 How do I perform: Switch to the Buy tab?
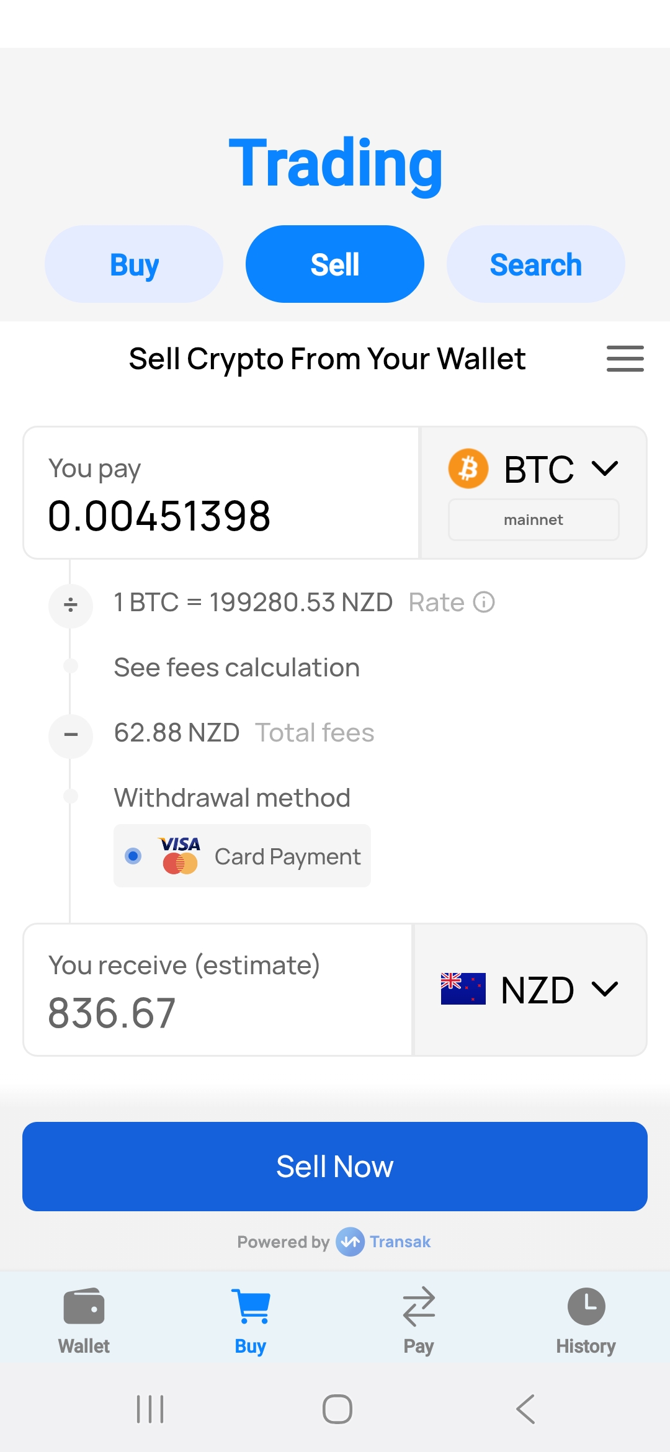133,263
